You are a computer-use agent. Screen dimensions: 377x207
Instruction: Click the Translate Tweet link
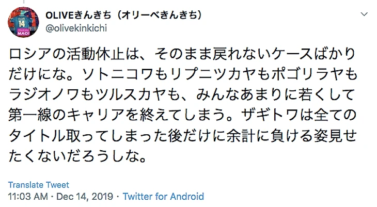tap(38, 185)
